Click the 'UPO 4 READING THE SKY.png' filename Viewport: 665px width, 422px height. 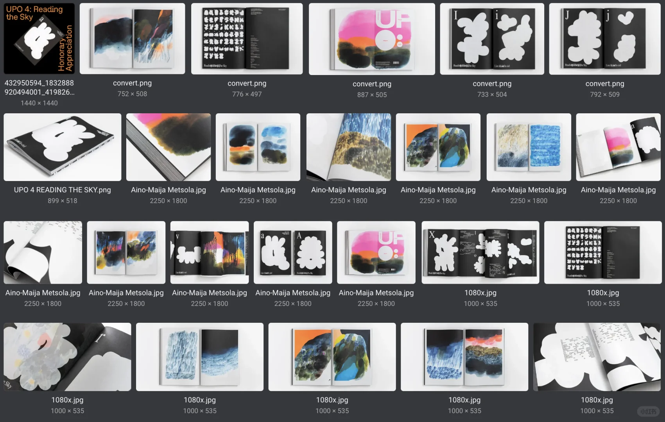[x=63, y=190]
